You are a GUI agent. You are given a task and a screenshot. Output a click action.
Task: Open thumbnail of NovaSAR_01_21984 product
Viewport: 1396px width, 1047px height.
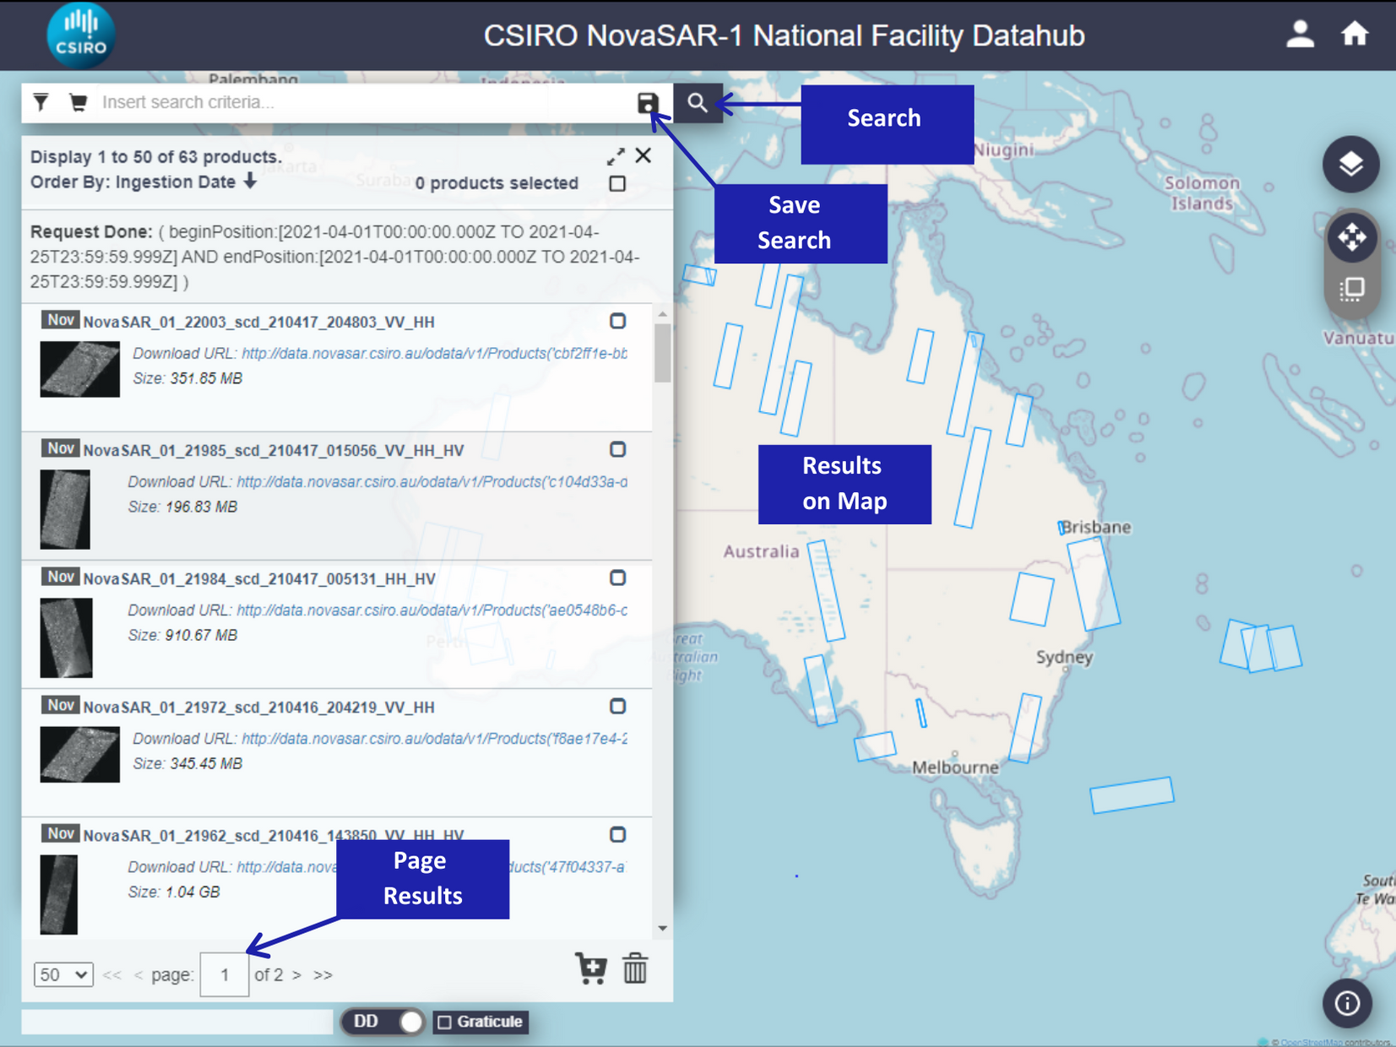tap(66, 637)
